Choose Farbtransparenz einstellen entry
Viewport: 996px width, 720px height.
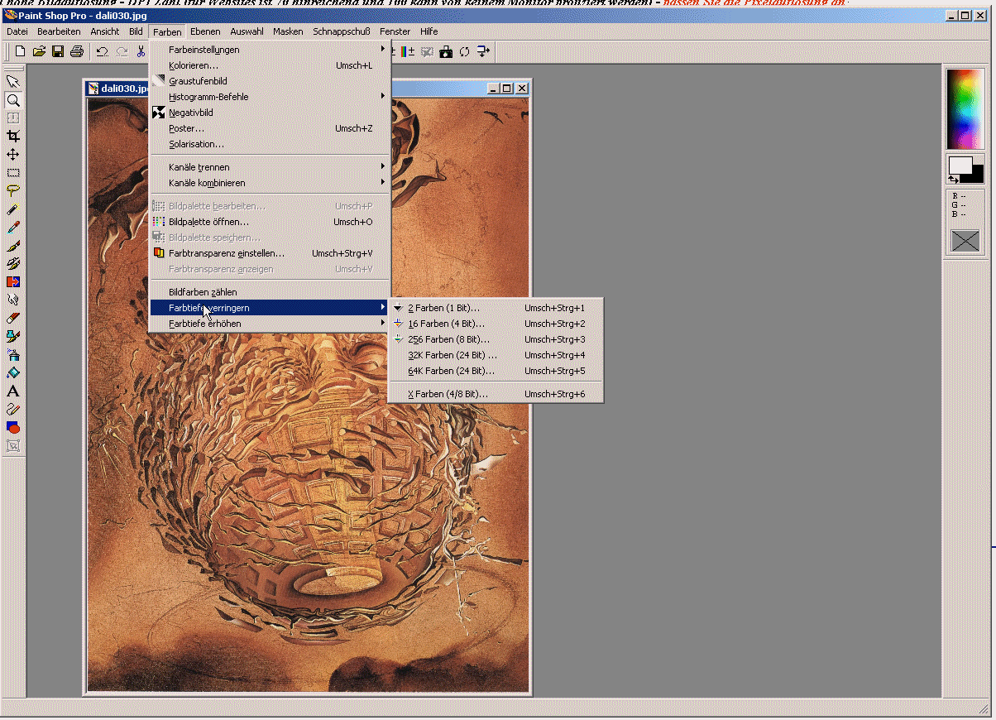pyautogui.click(x=269, y=253)
